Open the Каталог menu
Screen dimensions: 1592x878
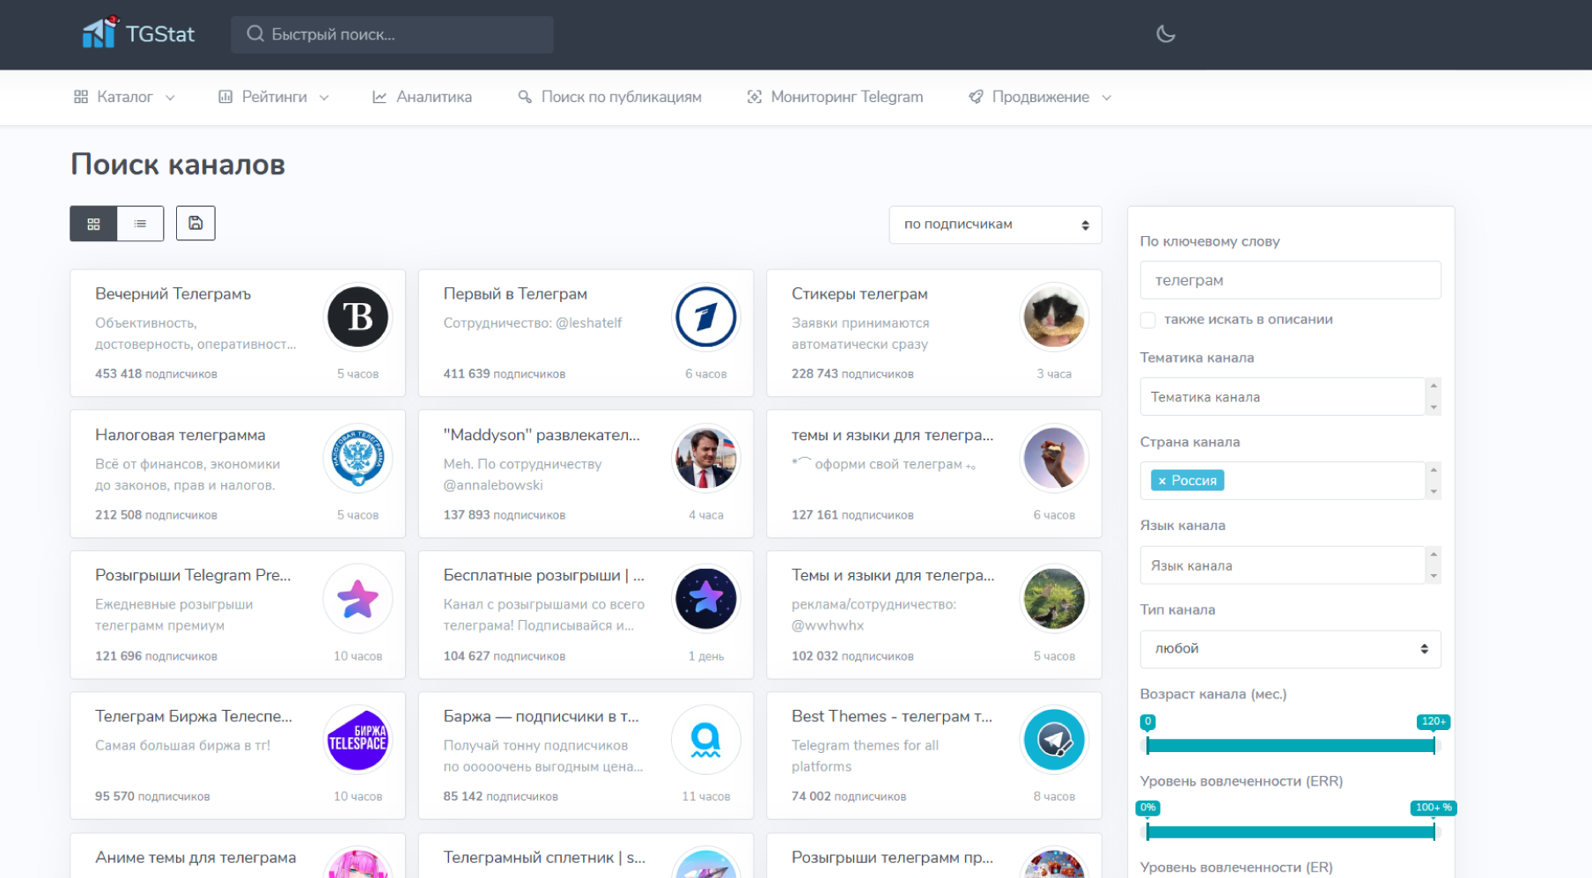[x=124, y=97]
